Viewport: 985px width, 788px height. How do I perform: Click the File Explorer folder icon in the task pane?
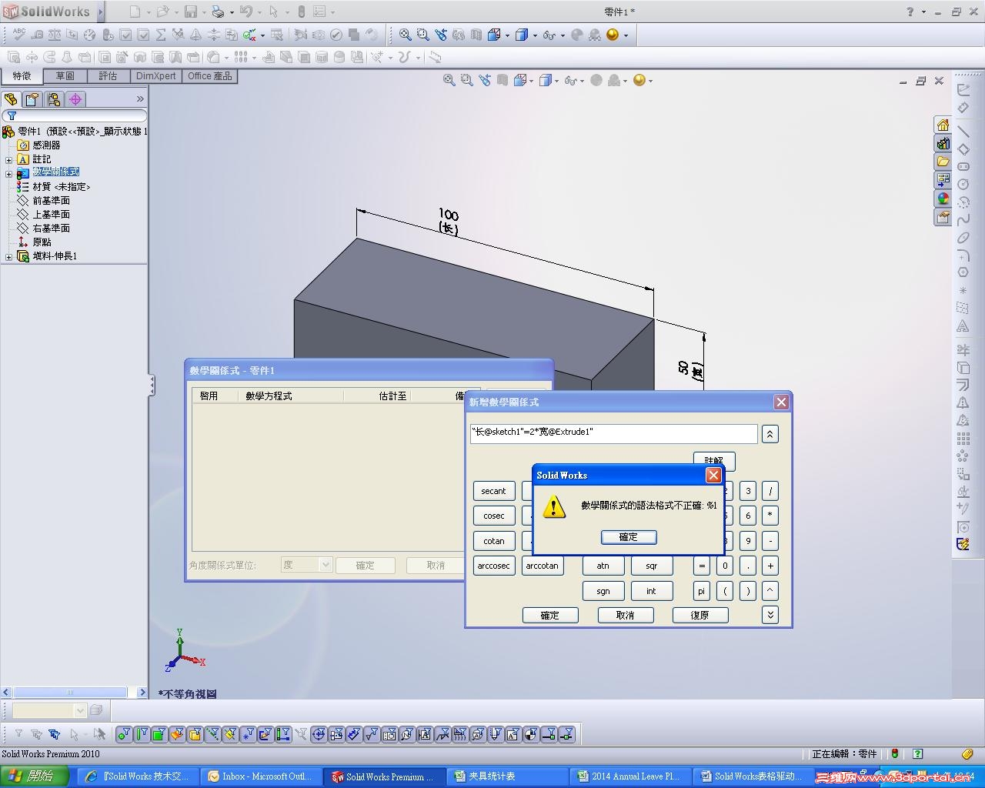(943, 162)
